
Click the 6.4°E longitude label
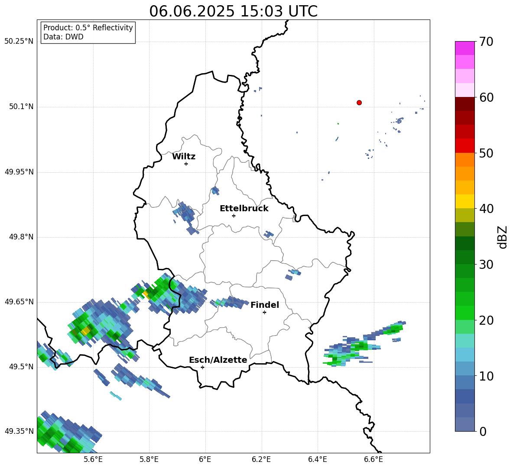[317, 459]
